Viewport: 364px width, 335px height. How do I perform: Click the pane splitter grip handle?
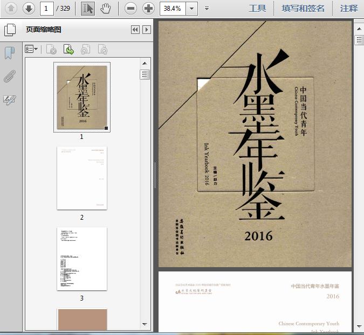point(155,176)
